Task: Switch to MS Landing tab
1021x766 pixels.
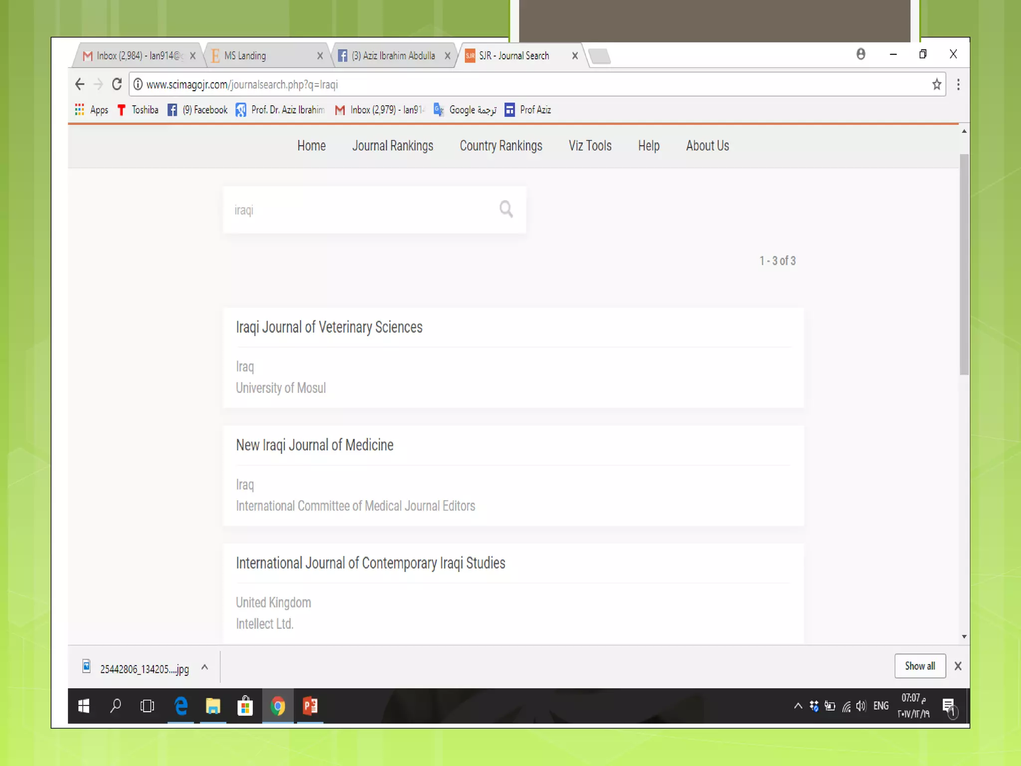Action: [245, 56]
